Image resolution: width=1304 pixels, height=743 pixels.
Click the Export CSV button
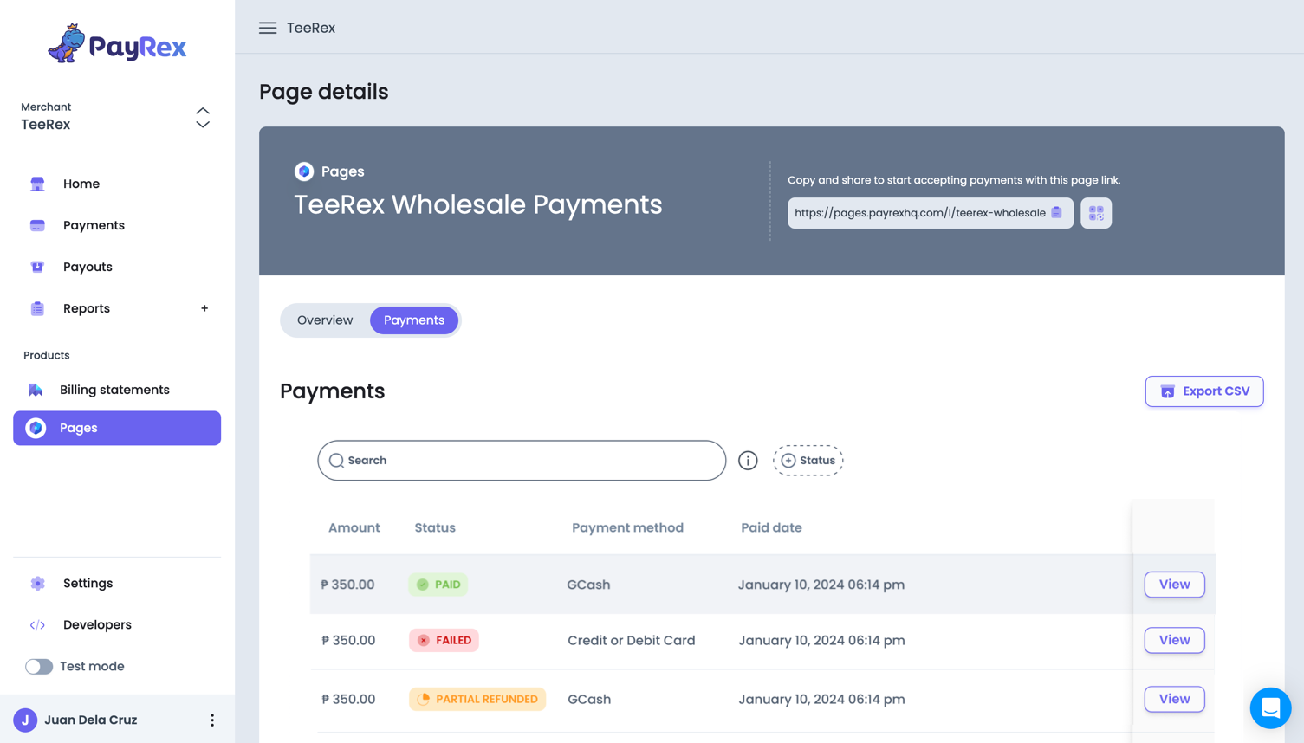(x=1204, y=391)
